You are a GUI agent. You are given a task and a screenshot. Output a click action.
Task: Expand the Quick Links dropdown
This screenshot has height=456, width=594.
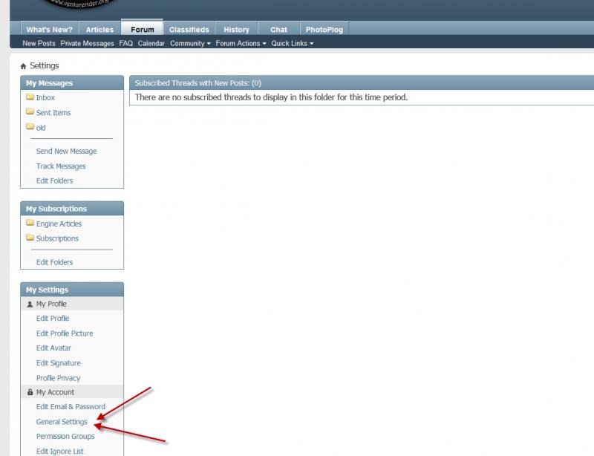pos(292,43)
